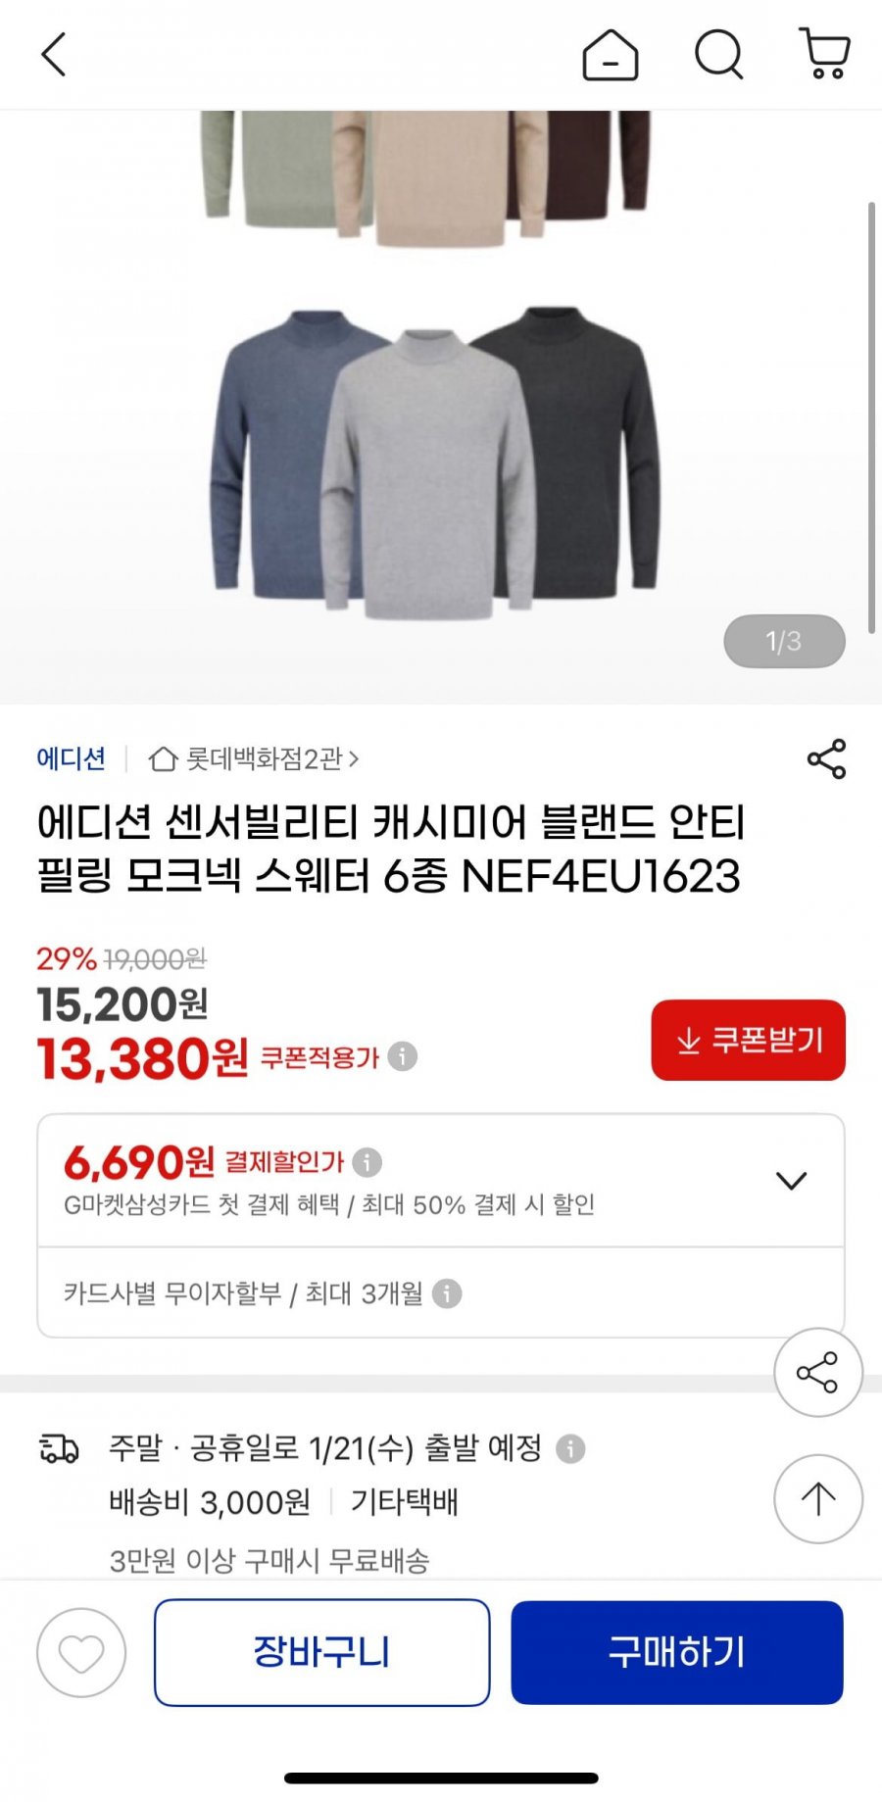Show info for 쿠폰적용가 price
The width and height of the screenshot is (882, 1802).
click(x=403, y=1056)
